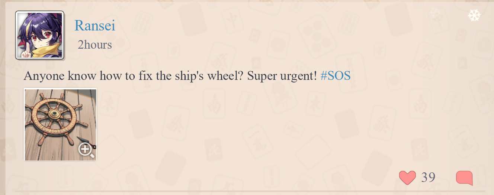
Task: Click the magnifier zoom-in icon on image
Action: point(86,150)
